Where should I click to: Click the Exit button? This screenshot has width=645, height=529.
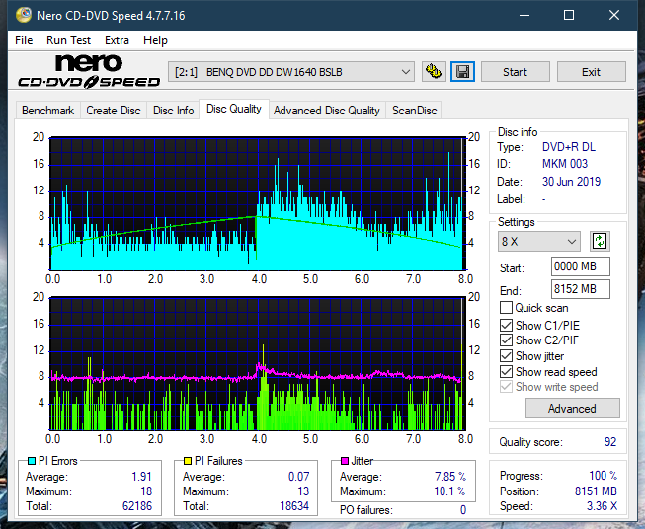click(591, 72)
